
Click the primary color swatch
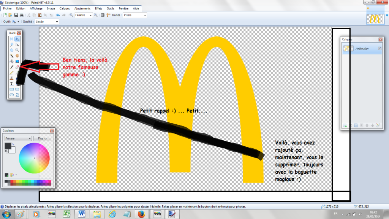pos(8,146)
